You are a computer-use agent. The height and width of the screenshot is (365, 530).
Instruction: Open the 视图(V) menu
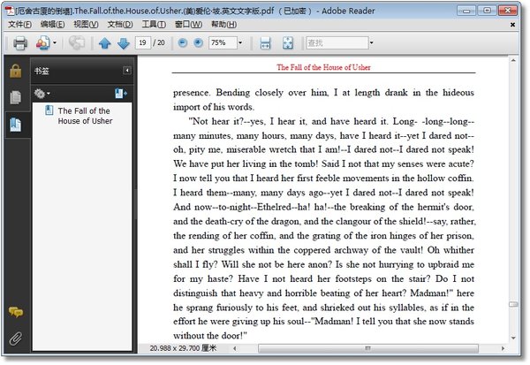click(x=86, y=25)
